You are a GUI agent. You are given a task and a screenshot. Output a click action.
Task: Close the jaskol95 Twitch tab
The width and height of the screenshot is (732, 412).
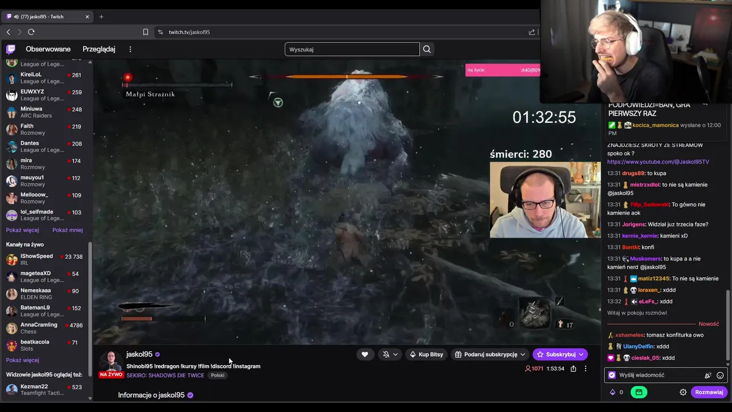[87, 17]
